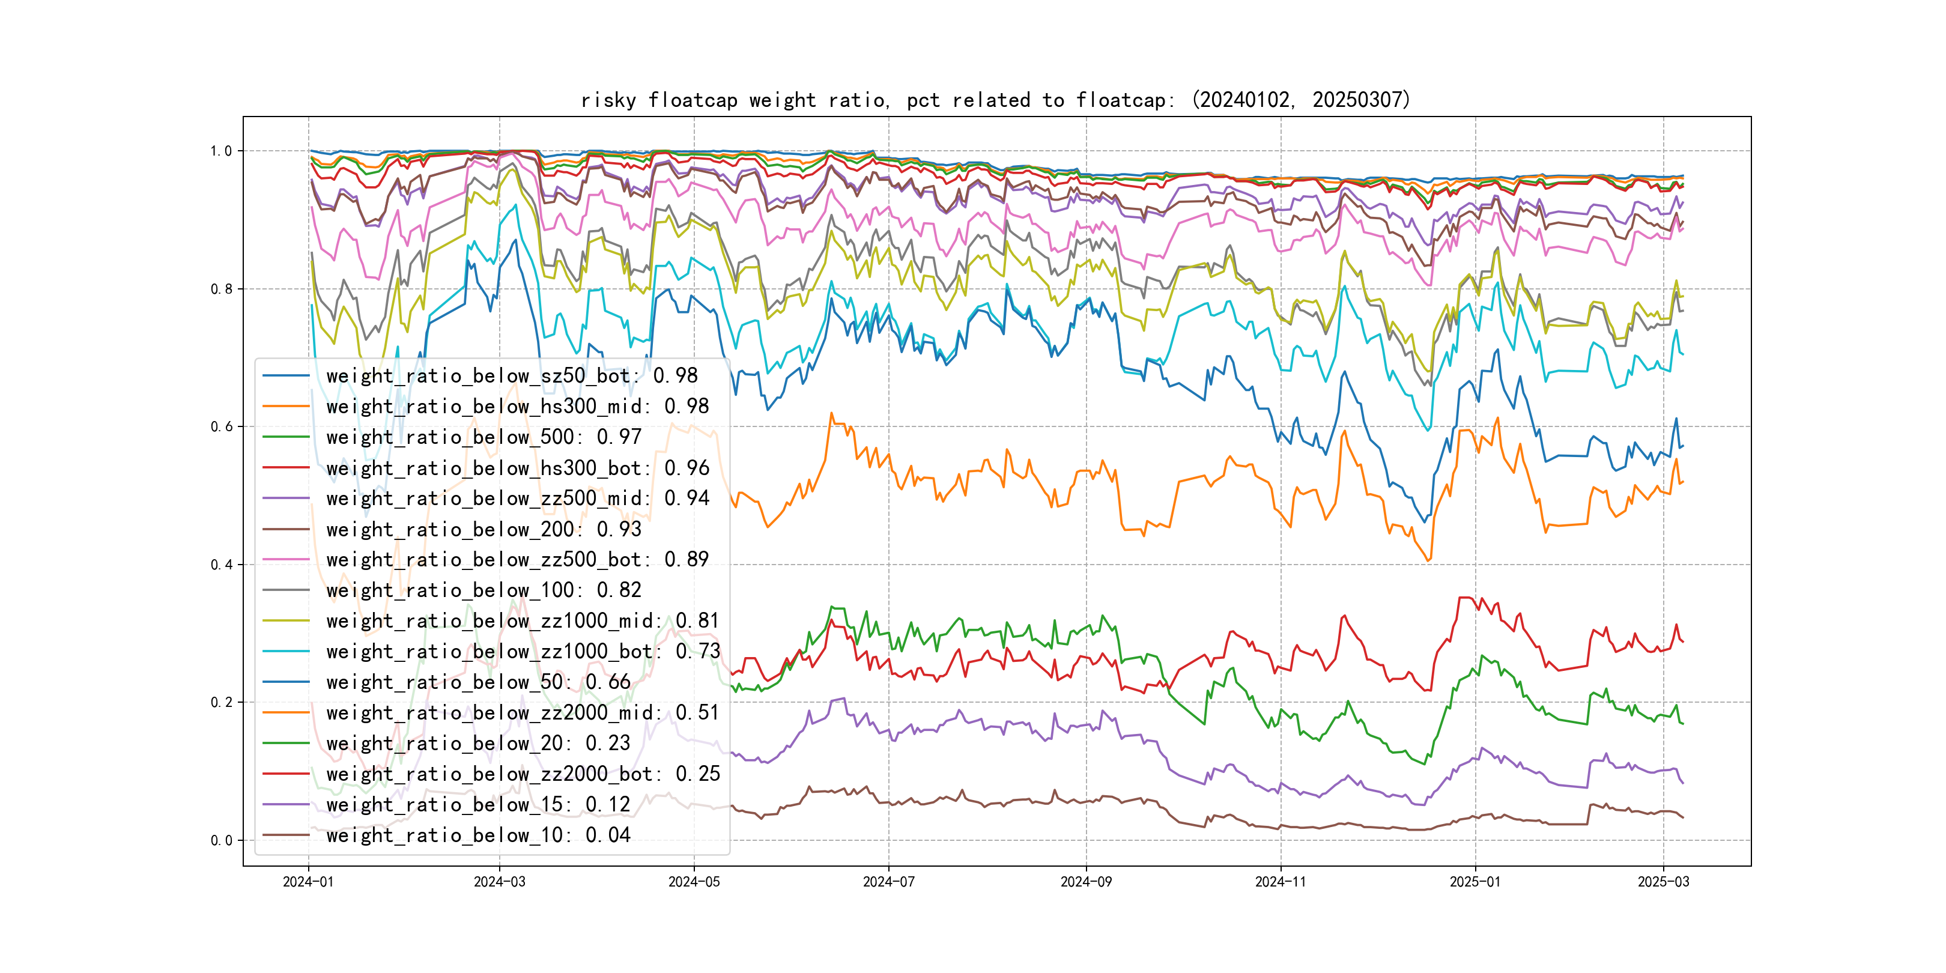This screenshot has width=1946, height=973.
Task: Click purple line swatch for zz500_mid
Action: point(286,499)
